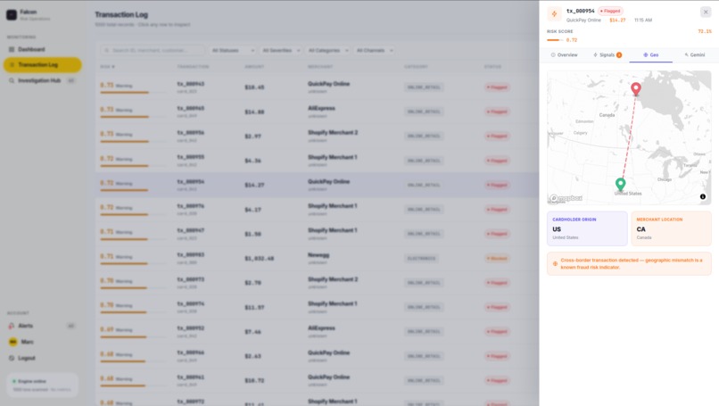The width and height of the screenshot is (719, 406).
Task: Switch to the Signals tab
Action: 607,54
